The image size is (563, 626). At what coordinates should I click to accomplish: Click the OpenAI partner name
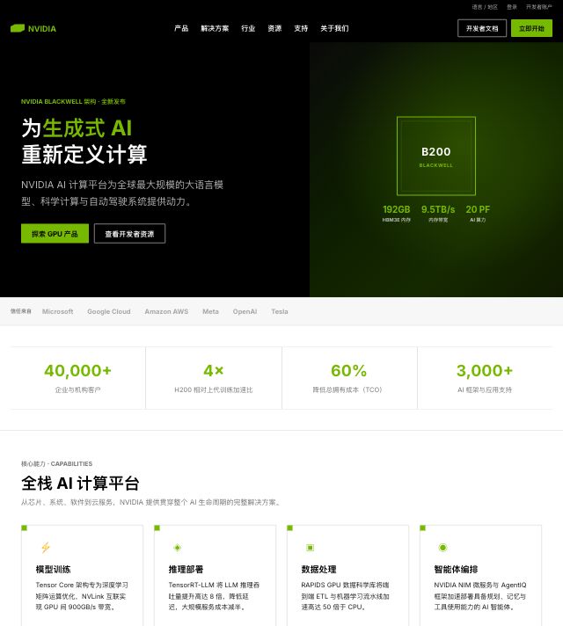pyautogui.click(x=245, y=311)
